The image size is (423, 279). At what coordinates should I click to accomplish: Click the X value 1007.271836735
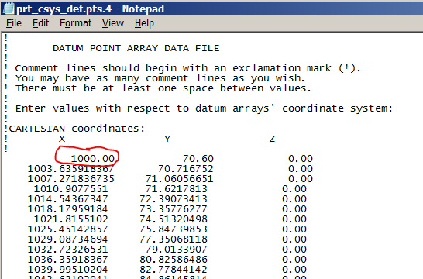pos(71,179)
